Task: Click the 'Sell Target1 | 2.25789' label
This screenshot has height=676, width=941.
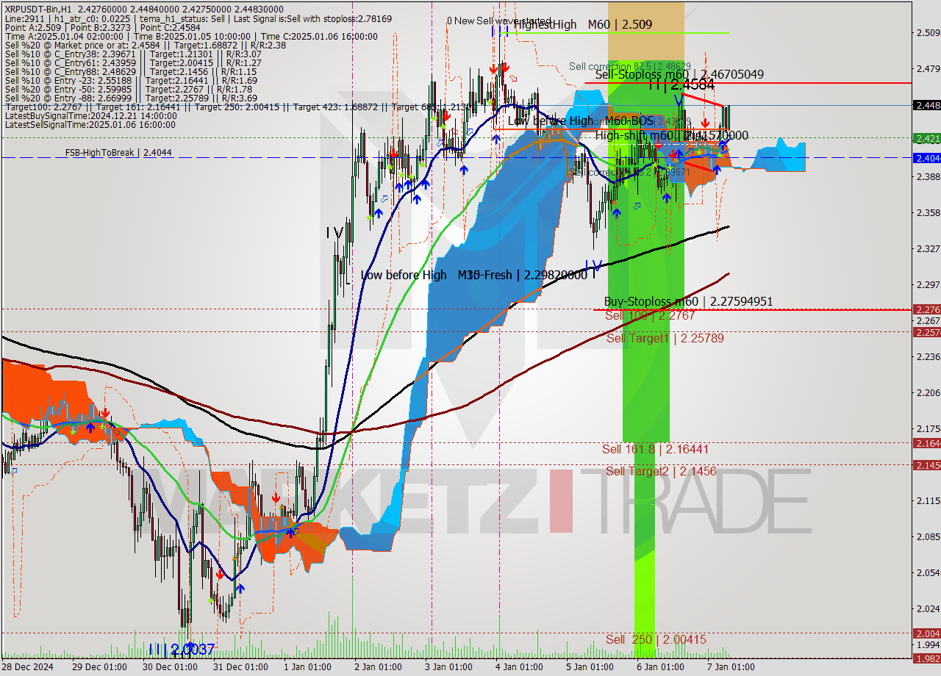Action: [665, 338]
